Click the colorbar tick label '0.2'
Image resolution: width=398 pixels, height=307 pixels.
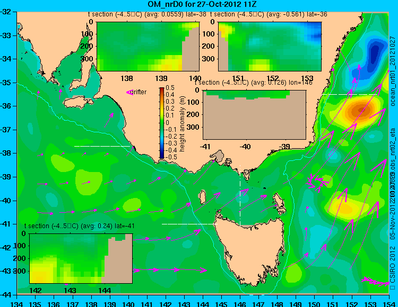pyautogui.click(x=170, y=109)
